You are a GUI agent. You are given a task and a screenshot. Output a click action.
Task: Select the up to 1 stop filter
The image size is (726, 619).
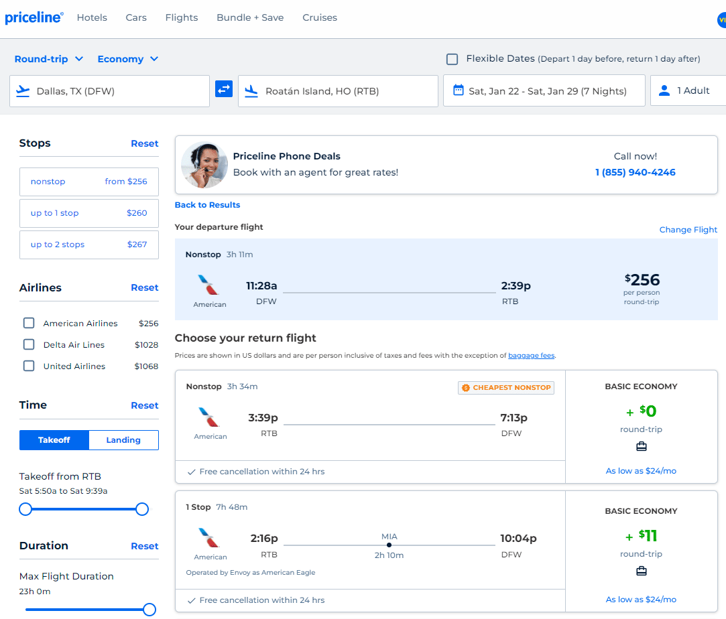click(89, 213)
